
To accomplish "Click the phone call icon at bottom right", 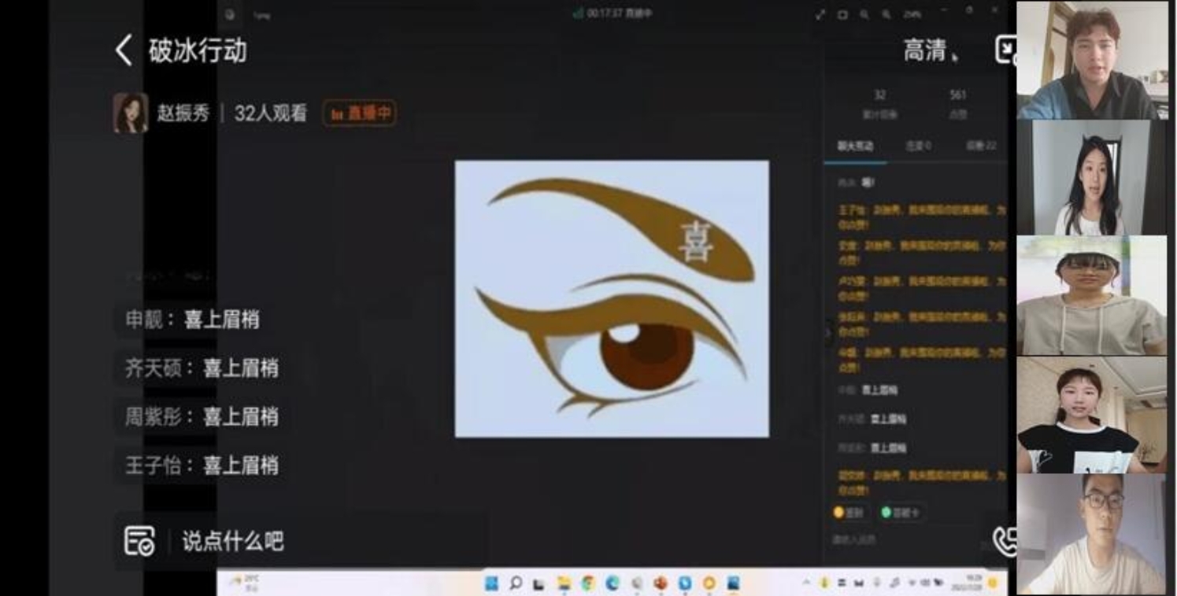I will [1005, 541].
